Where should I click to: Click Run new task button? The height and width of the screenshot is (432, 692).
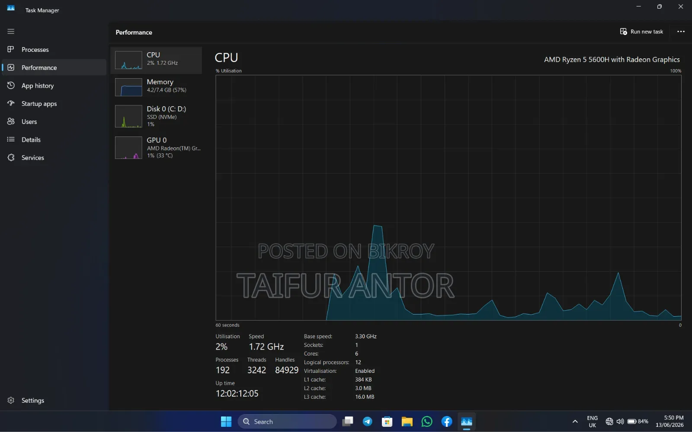(641, 32)
